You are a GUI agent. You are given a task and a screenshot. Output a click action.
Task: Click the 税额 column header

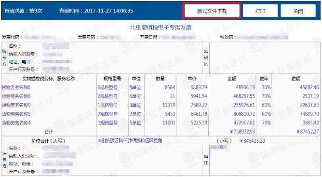click(x=295, y=79)
